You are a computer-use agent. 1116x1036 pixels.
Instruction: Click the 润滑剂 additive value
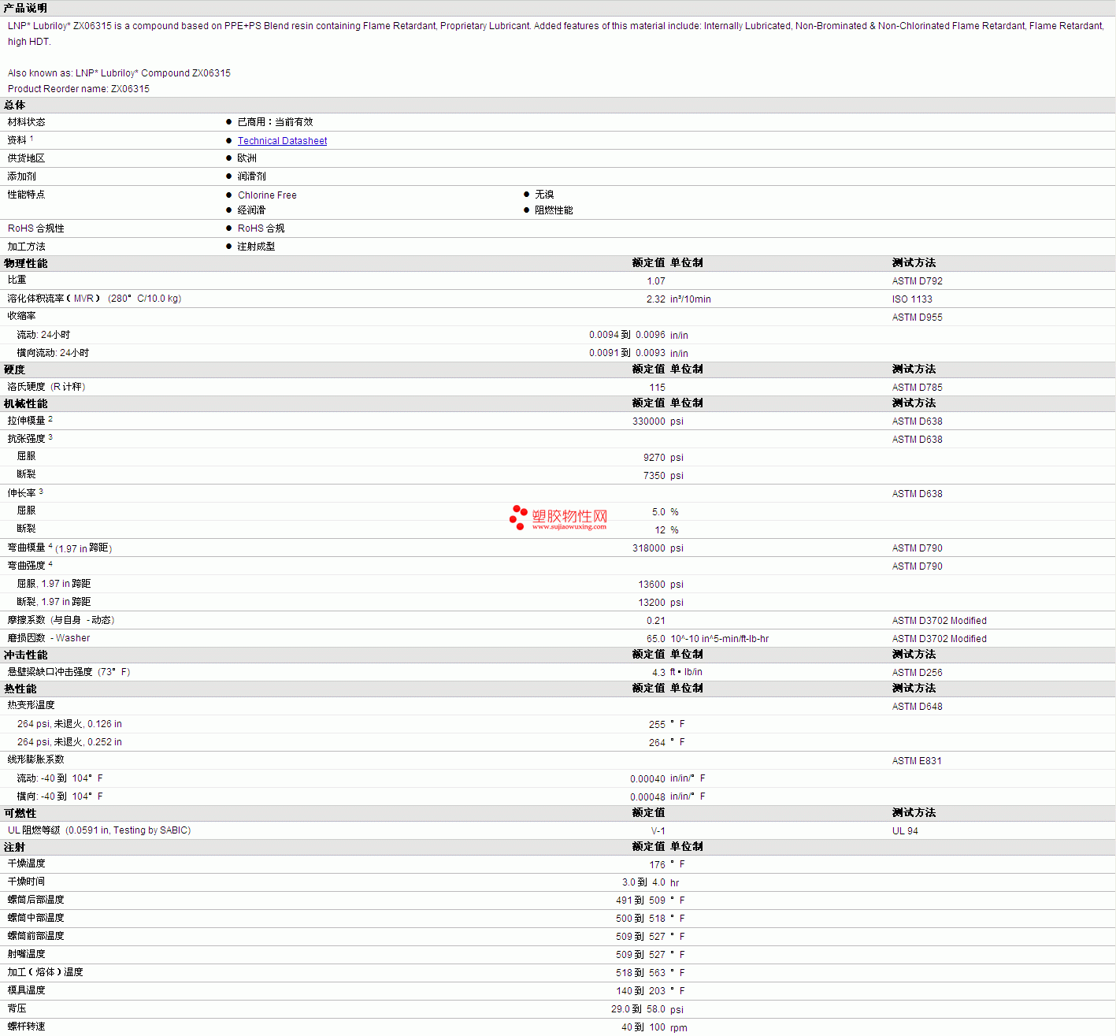(252, 176)
